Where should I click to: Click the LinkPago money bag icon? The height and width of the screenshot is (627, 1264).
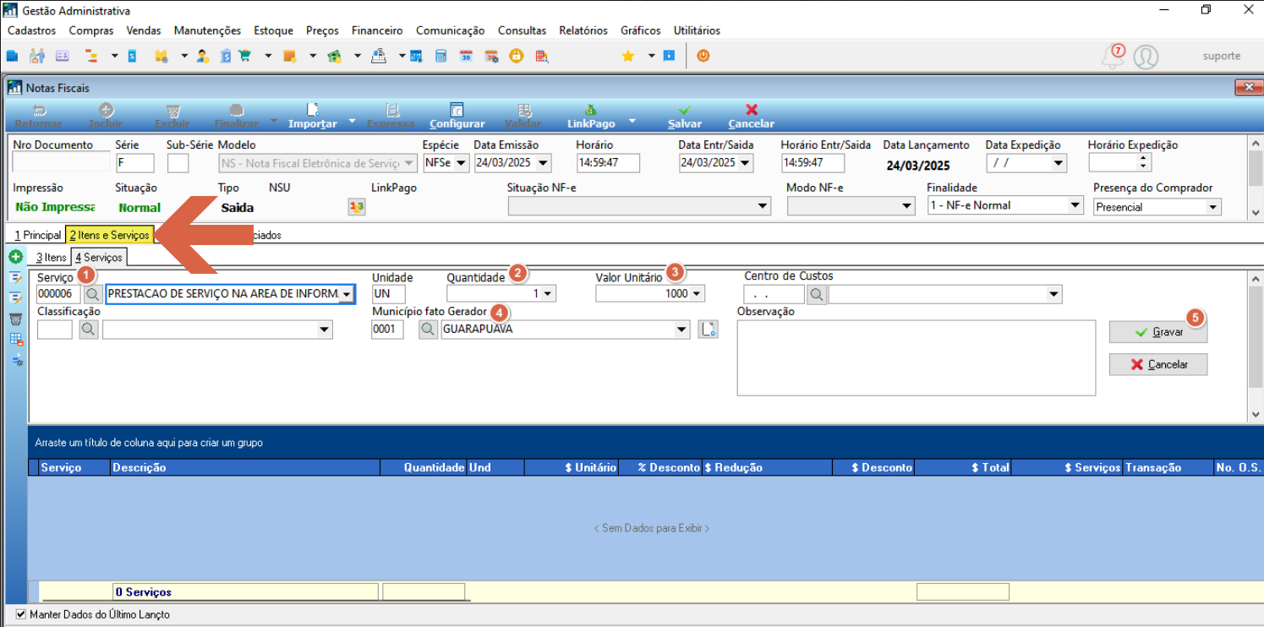tap(591, 110)
